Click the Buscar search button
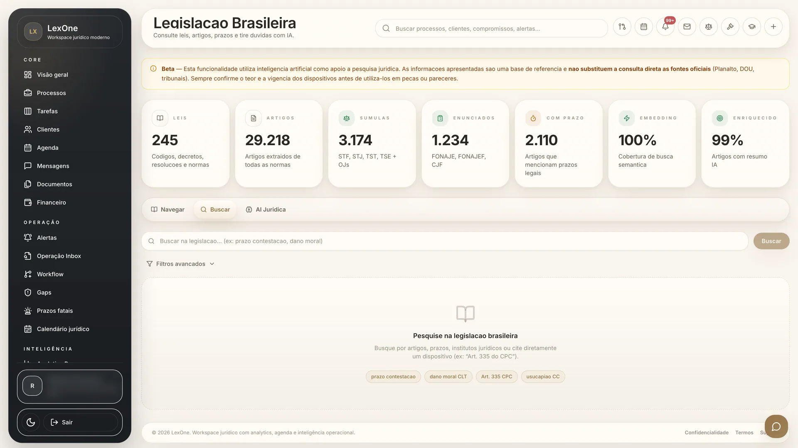Screen dimensions: 798x448 771,241
